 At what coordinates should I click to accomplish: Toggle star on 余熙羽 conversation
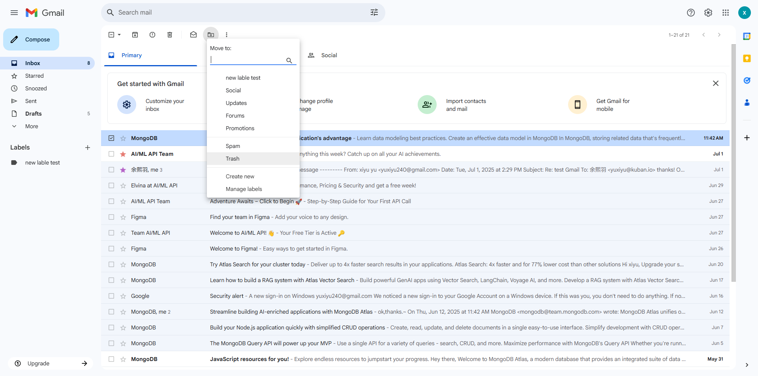click(123, 170)
